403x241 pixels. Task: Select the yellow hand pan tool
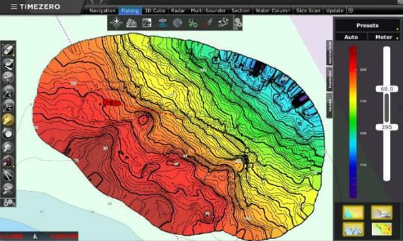(x=9, y=119)
